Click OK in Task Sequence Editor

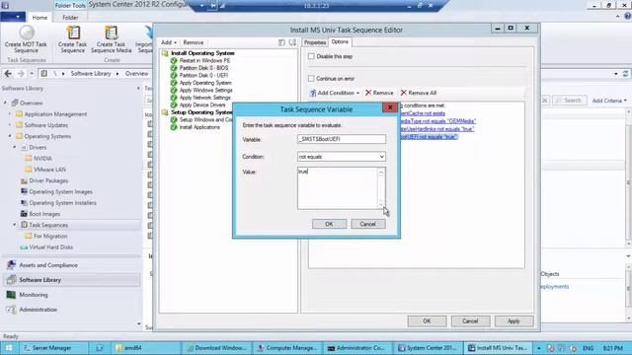[427, 321]
